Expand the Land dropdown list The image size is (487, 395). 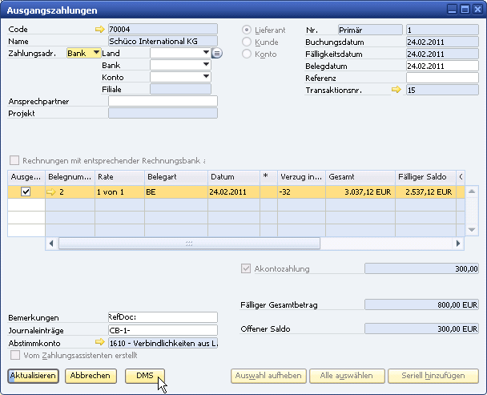click(x=207, y=53)
